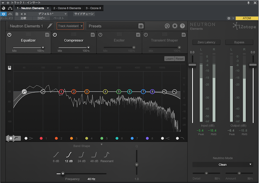Image resolution: width=259 pixels, height=183 pixels.
Task: Toggle the Compressor module power button
Action: pyautogui.click(x=55, y=35)
